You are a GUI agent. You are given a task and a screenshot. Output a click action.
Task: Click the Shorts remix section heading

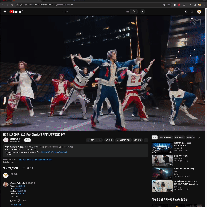[169, 200]
